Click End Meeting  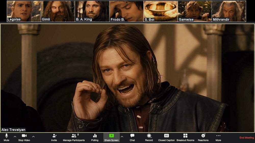click(x=247, y=138)
